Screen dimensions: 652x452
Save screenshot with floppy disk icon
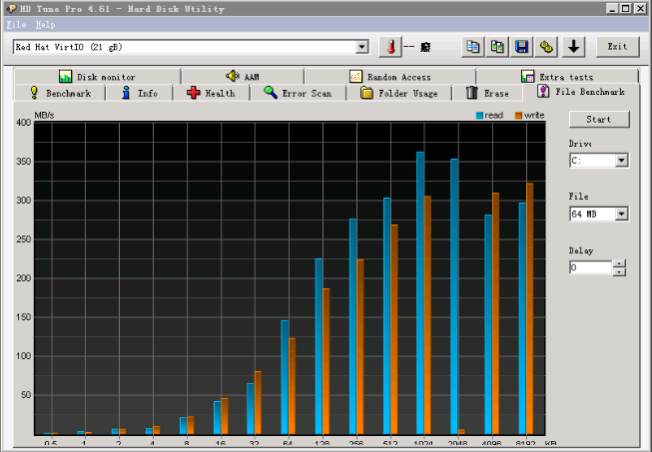[521, 47]
